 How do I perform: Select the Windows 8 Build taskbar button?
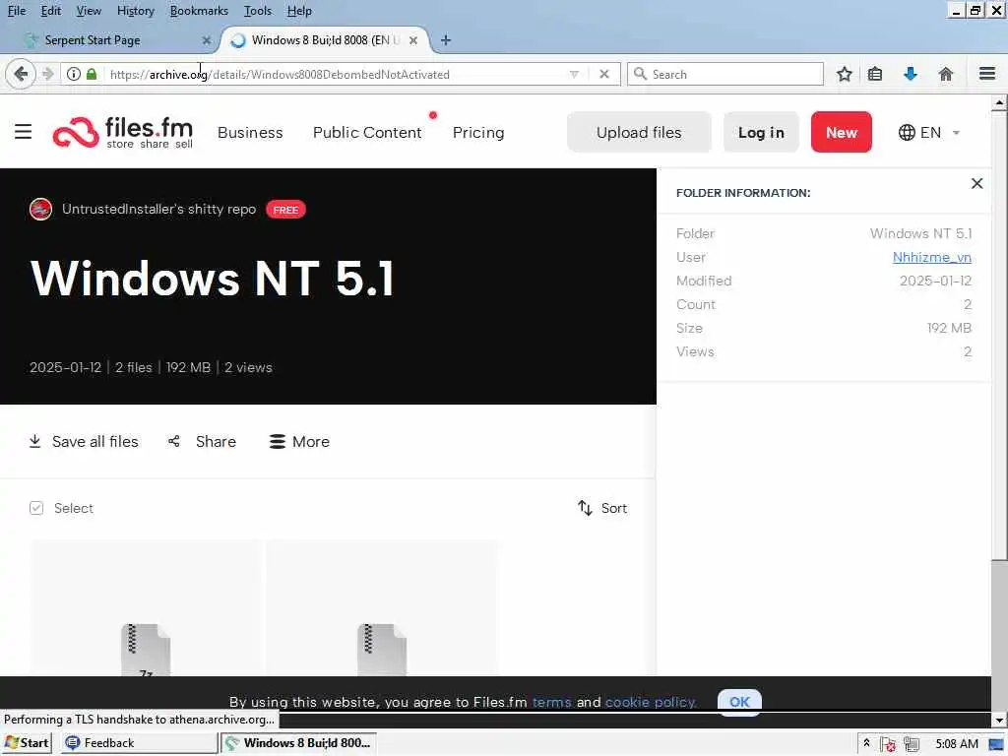tap(299, 742)
